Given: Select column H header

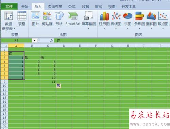Looking at the screenshot, I should pyautogui.click(x=128, y=46).
